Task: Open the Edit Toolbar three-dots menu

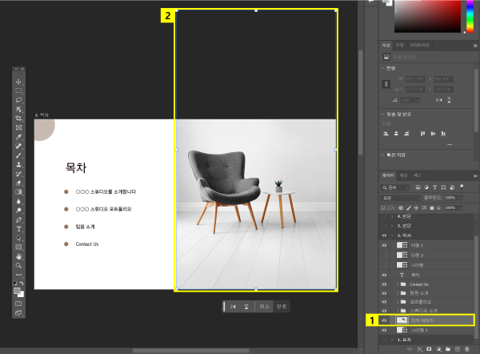Action: [18, 275]
